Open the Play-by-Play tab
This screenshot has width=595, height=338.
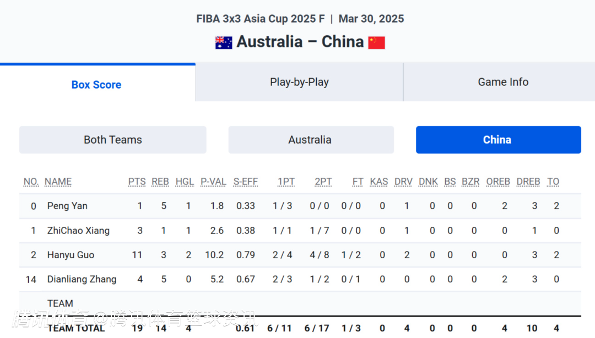coord(299,82)
